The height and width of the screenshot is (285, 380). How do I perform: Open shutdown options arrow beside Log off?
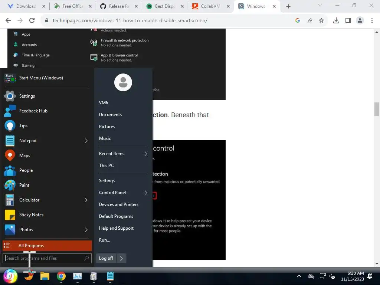121,258
